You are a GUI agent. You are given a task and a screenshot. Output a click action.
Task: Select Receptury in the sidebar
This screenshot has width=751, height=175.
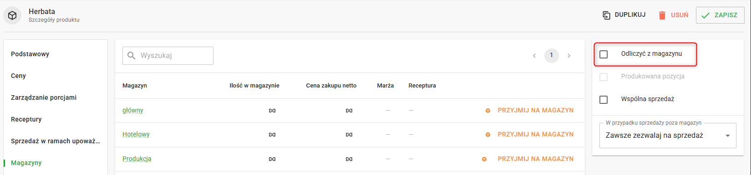pyautogui.click(x=26, y=119)
